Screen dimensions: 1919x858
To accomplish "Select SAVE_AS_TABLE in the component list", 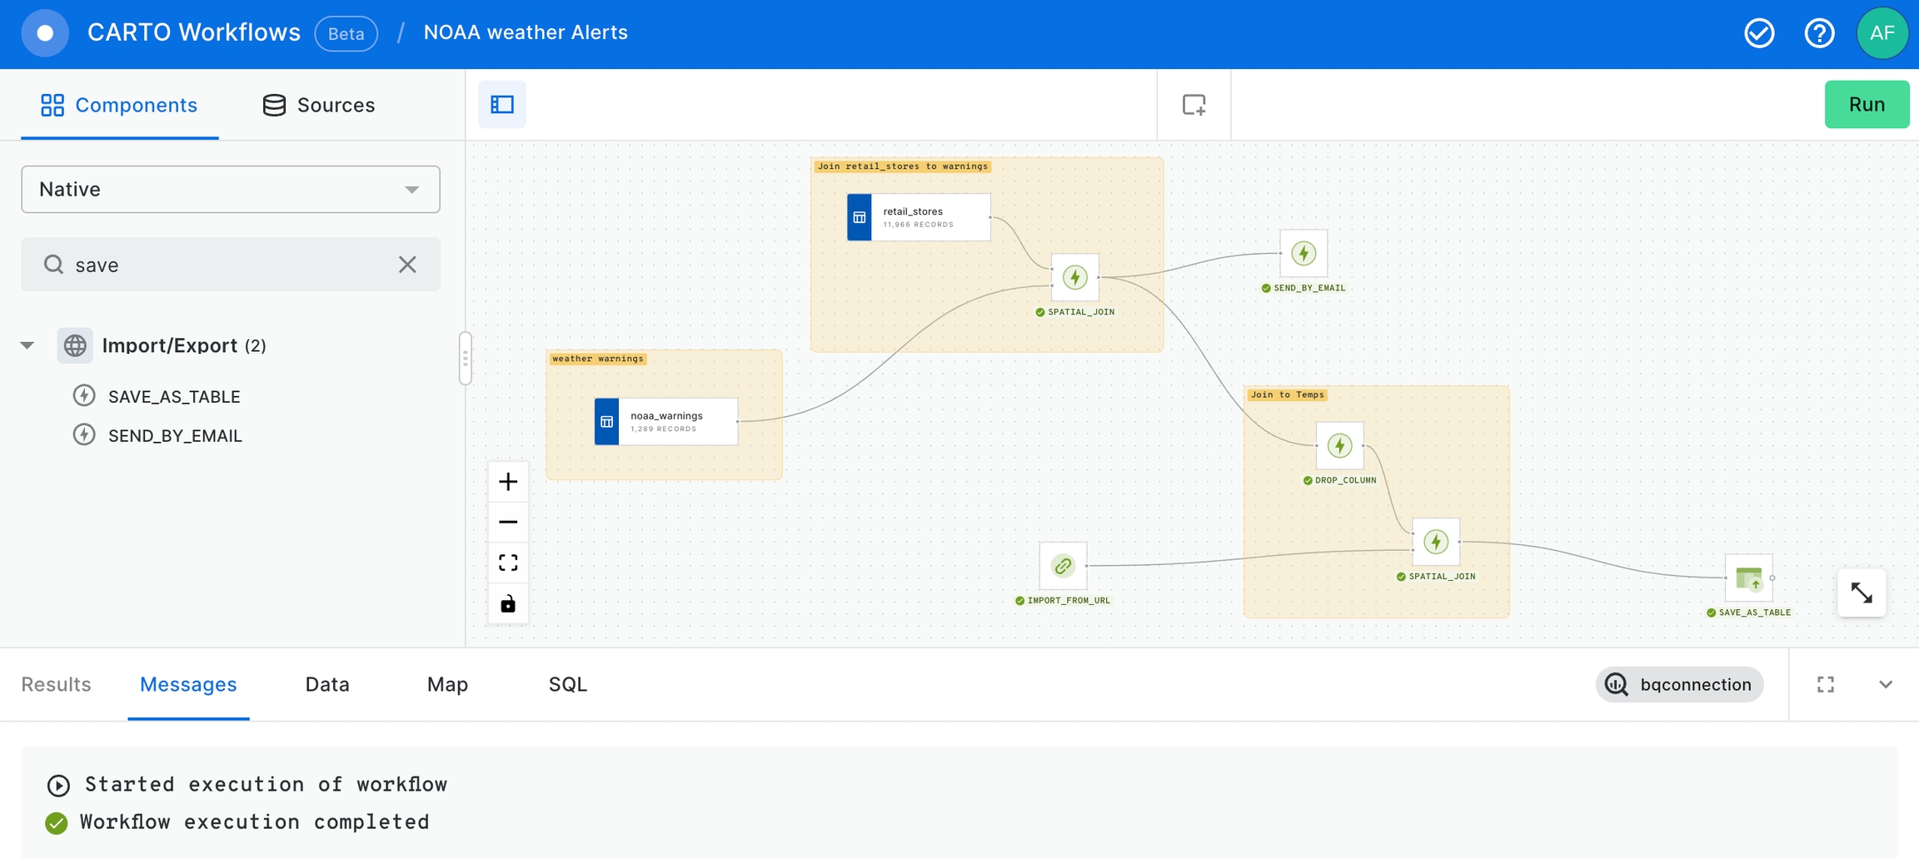I will (x=173, y=397).
